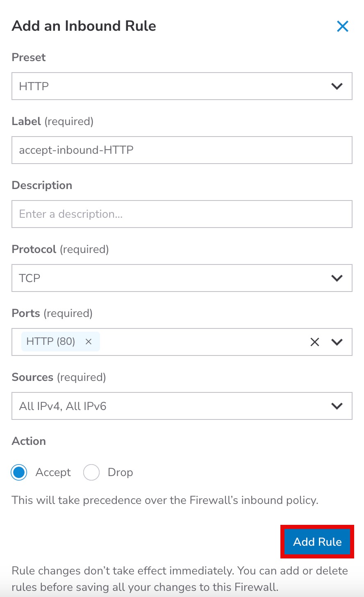Viewport: 364px width, 597px height.
Task: Select the Drop radio button
Action: pos(91,472)
